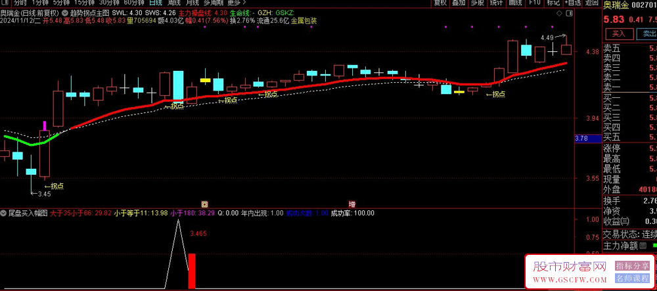Click the 标记 mark toolbar button
Viewport: 657px width, 291px height.
pos(553,3)
